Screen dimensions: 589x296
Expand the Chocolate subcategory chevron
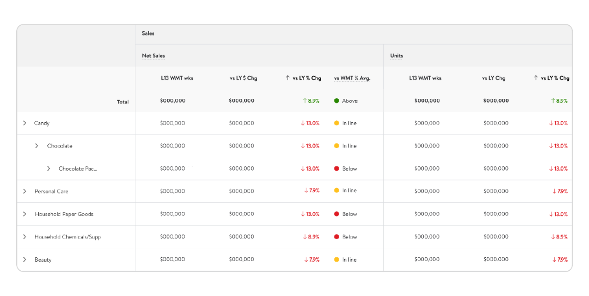[x=37, y=146]
